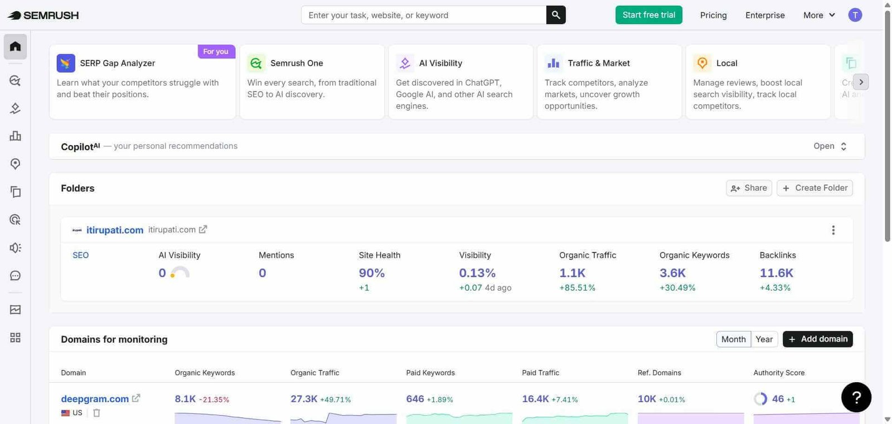892x424 pixels.
Task: Open the Reports sidebar icon
Action: click(15, 310)
